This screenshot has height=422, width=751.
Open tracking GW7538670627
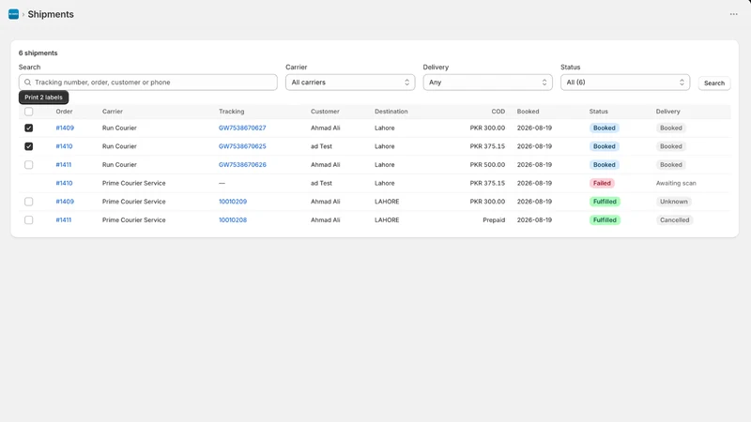pos(242,128)
